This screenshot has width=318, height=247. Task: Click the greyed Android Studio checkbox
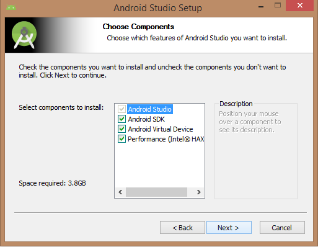click(x=121, y=109)
